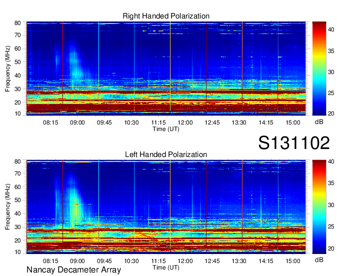Click the Right Handed Polarization title
The width and height of the screenshot is (340, 276).
166,16
